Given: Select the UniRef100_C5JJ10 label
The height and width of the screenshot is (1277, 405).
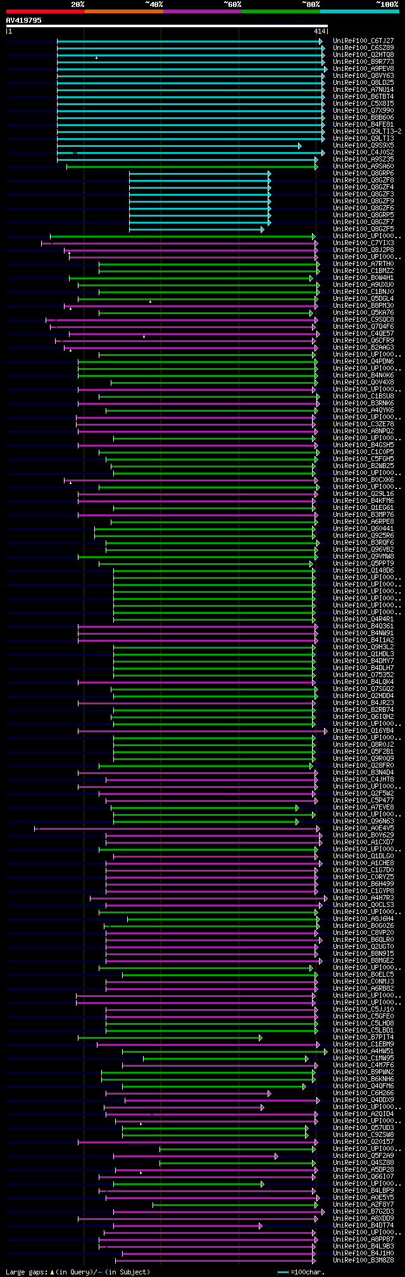Looking at the screenshot, I should click(x=363, y=1010).
